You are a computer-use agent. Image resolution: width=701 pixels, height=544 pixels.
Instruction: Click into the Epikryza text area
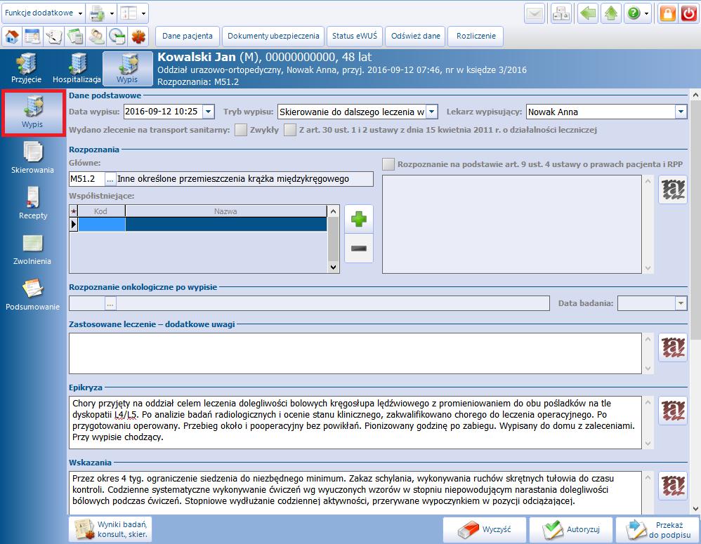pos(355,423)
